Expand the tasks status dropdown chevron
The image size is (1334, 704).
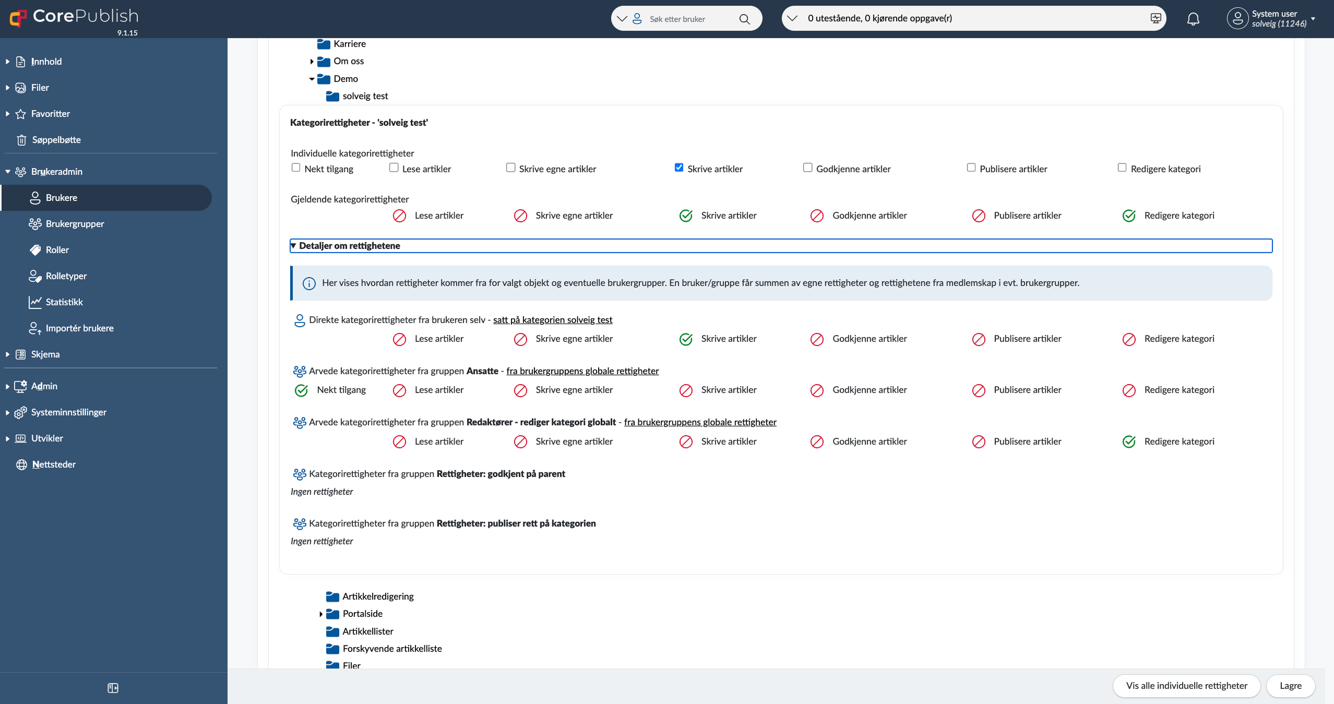(x=792, y=18)
